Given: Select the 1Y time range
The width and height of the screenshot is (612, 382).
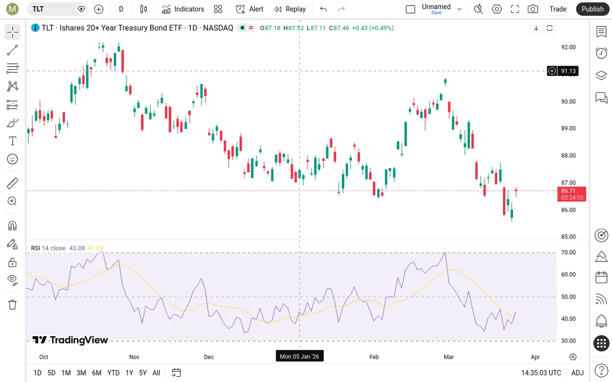Looking at the screenshot, I should pyautogui.click(x=130, y=373).
